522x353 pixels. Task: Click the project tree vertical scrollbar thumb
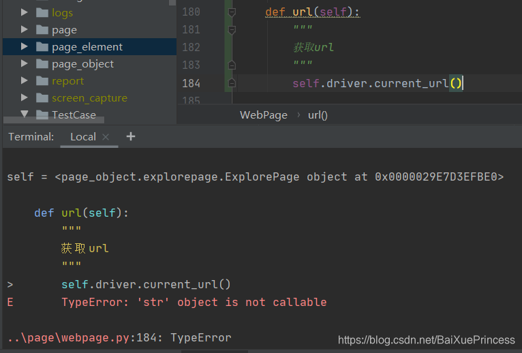(172, 2)
